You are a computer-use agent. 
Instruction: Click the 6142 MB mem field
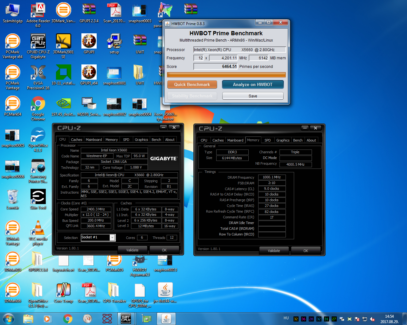pyautogui.click(x=259, y=58)
